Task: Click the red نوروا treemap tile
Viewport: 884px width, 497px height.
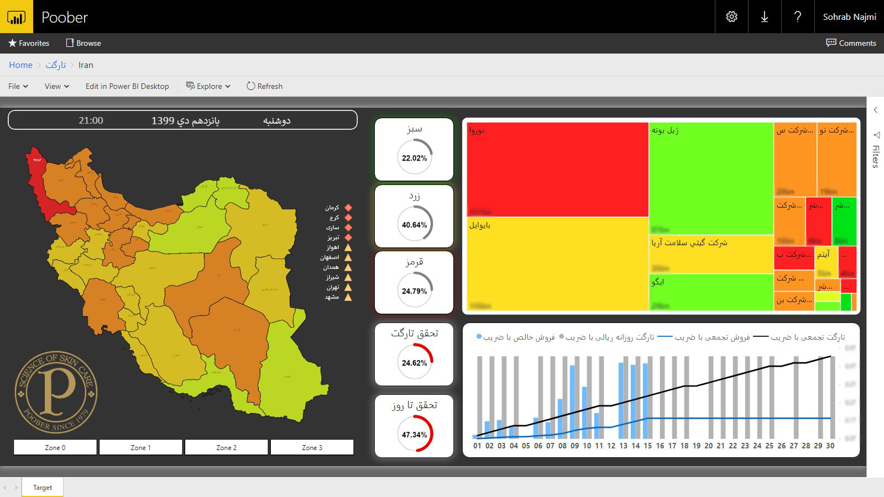Action: 557,169
